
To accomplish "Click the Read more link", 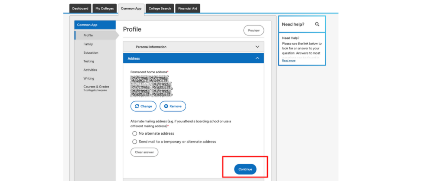I will 288,61.
